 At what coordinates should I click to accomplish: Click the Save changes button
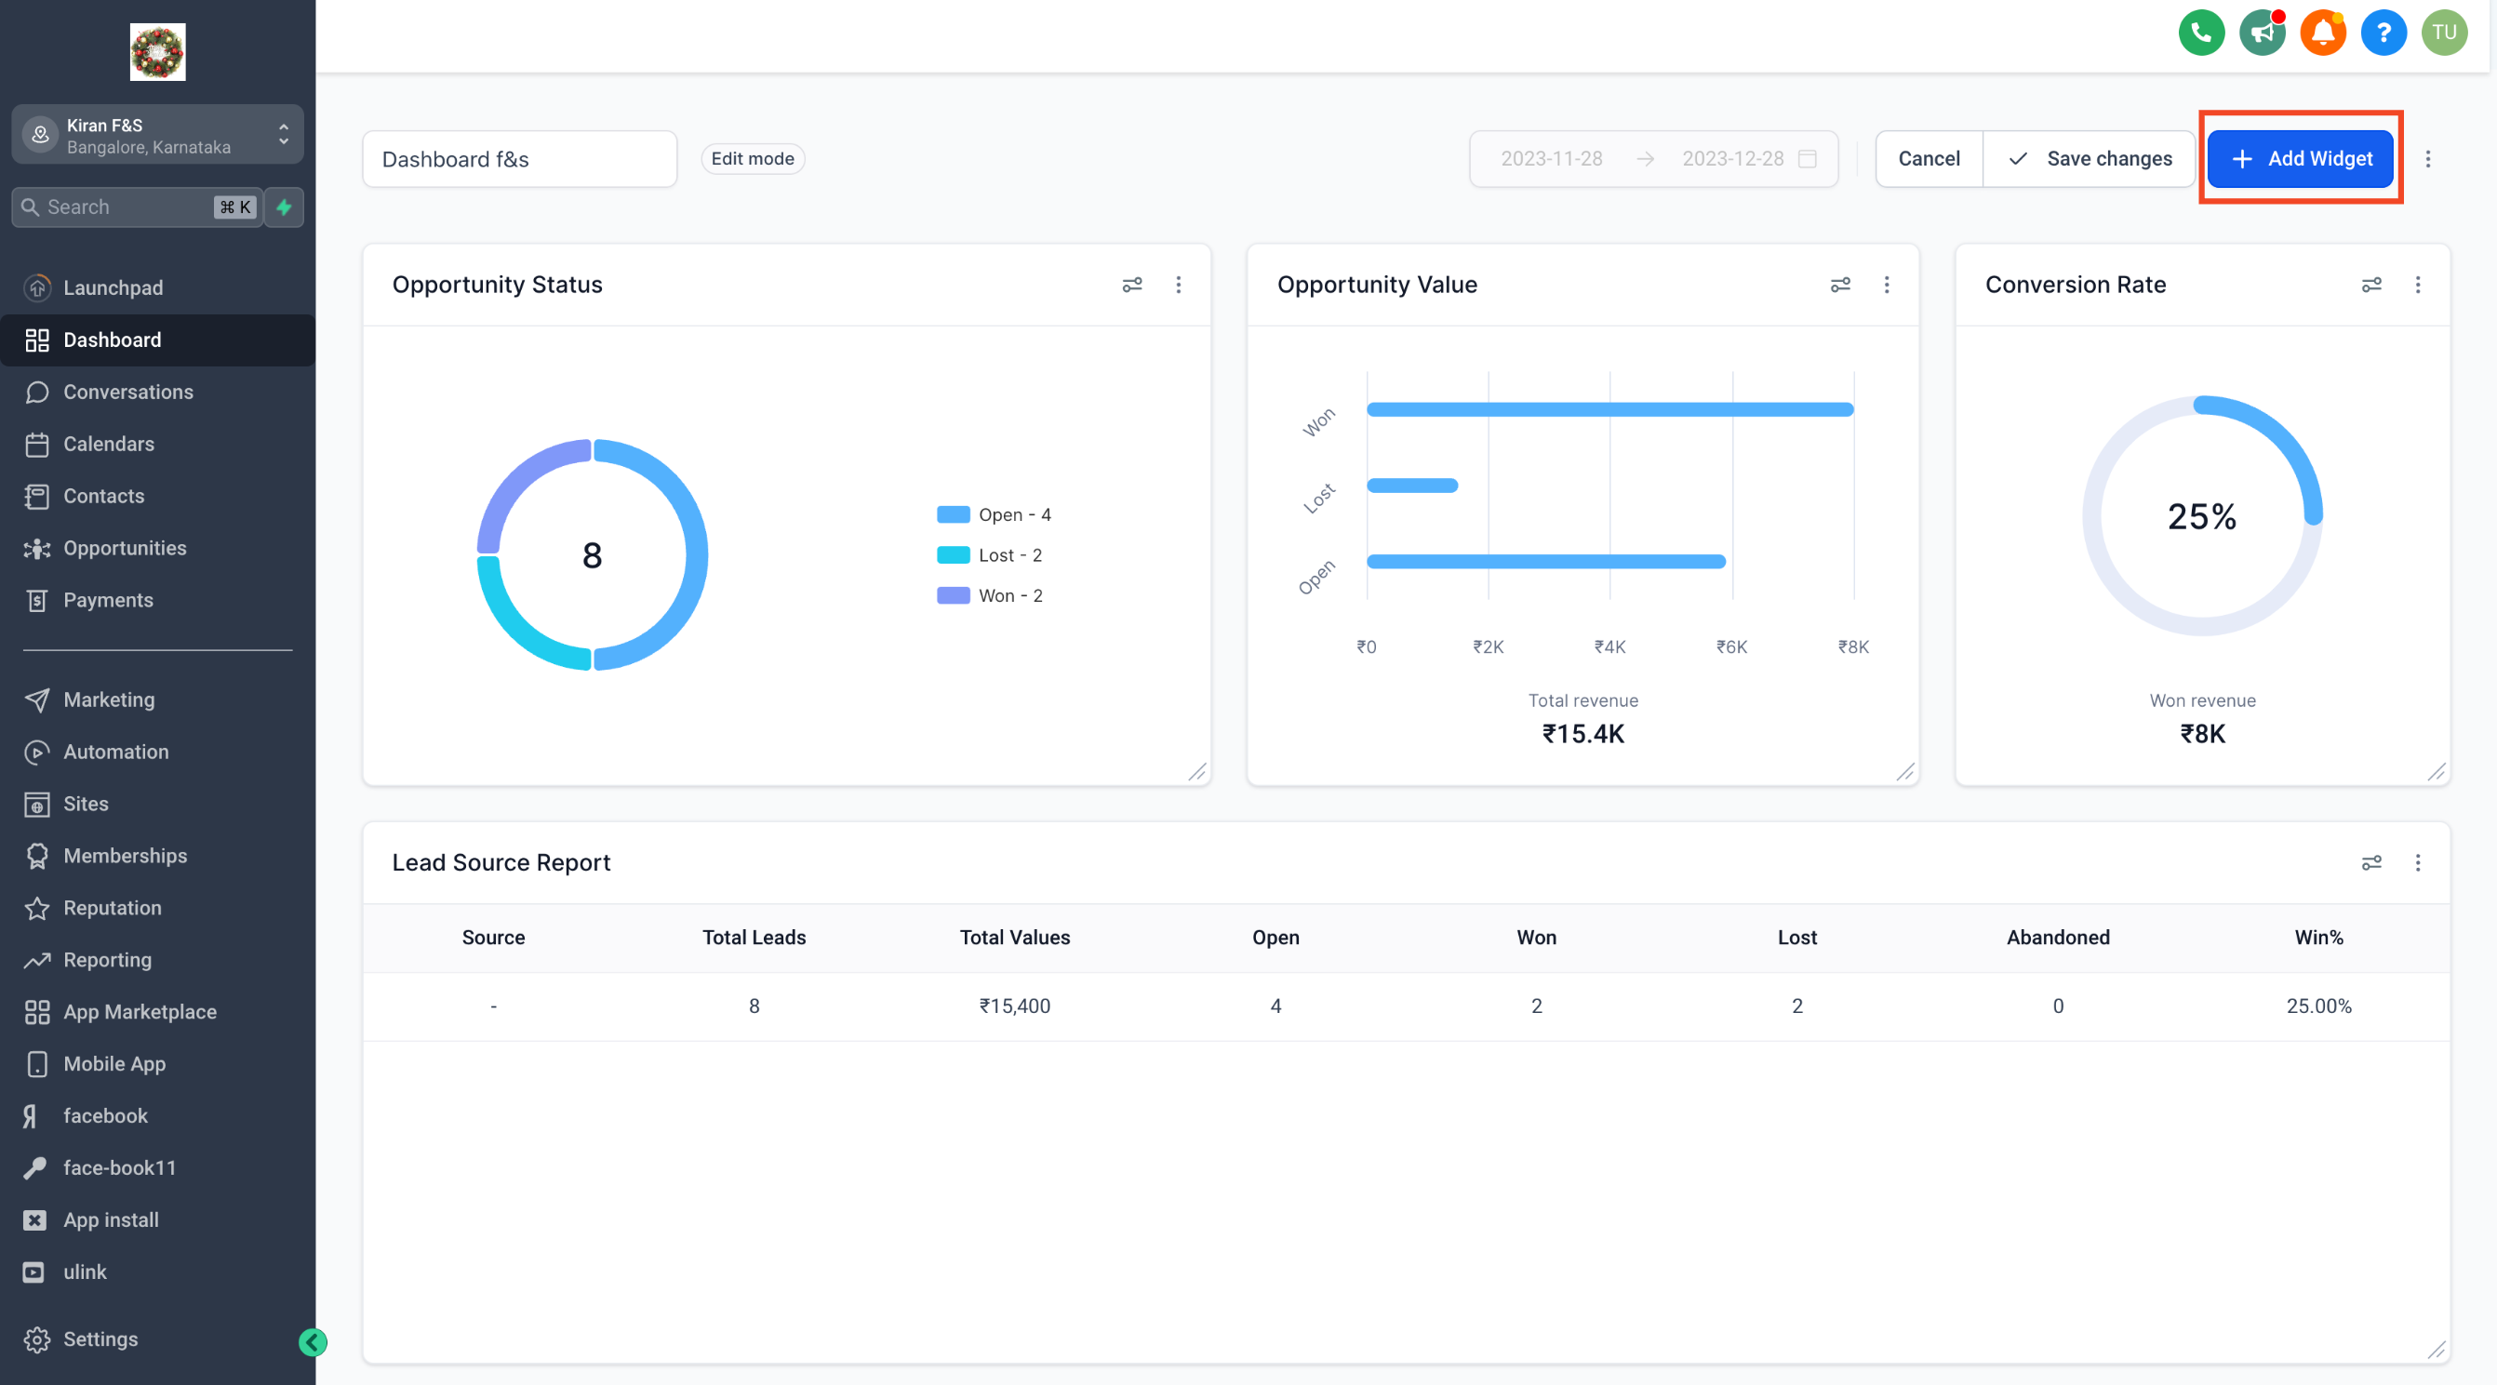pos(2089,159)
